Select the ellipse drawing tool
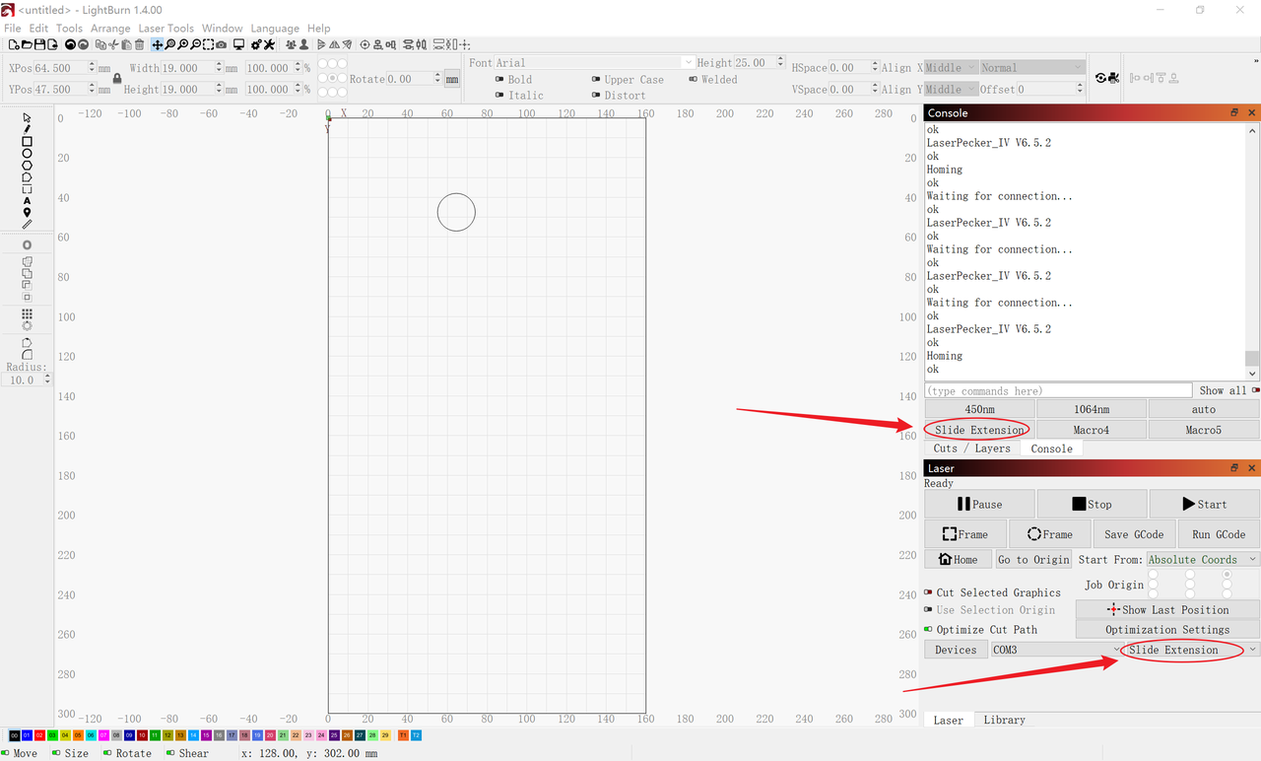The height and width of the screenshot is (761, 1261). pyautogui.click(x=27, y=154)
